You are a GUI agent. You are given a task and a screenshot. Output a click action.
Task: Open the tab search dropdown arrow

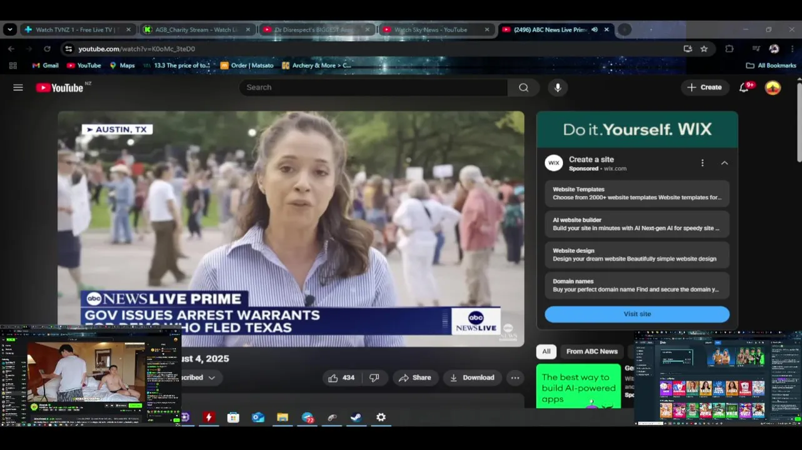click(x=9, y=29)
